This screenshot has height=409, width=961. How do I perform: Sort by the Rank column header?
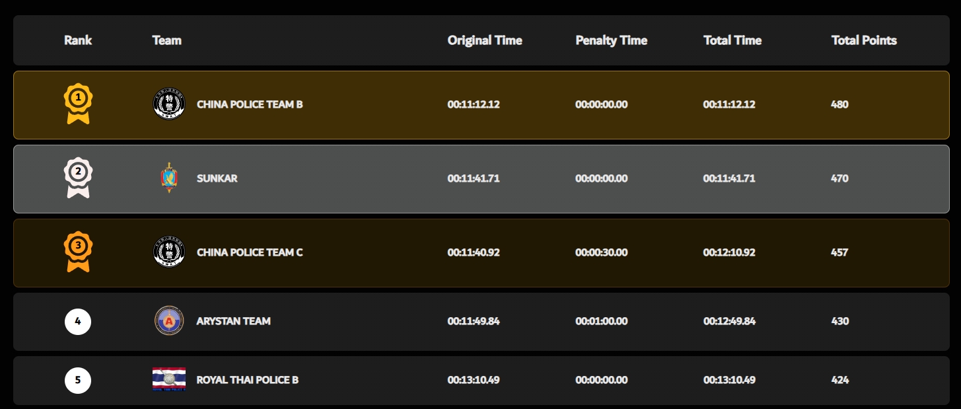coord(78,40)
